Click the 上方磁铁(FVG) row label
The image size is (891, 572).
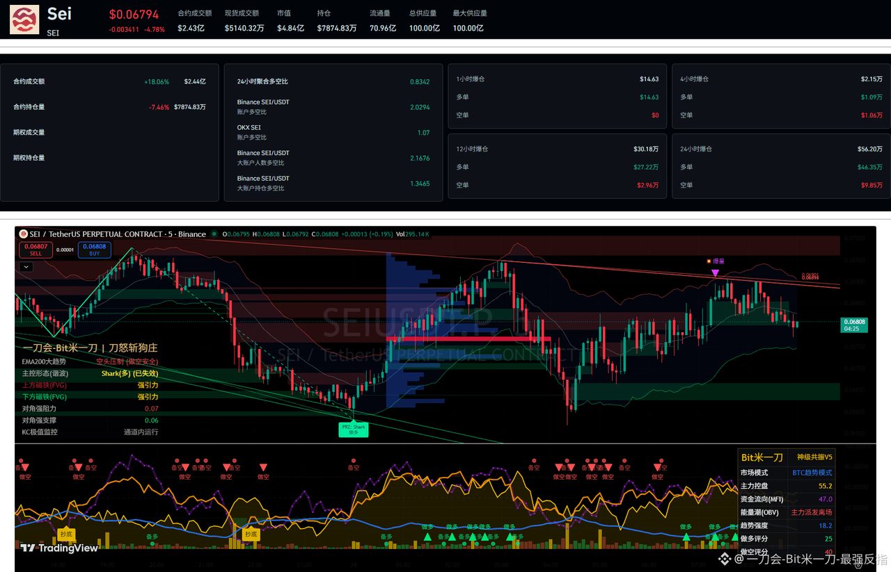45,385
